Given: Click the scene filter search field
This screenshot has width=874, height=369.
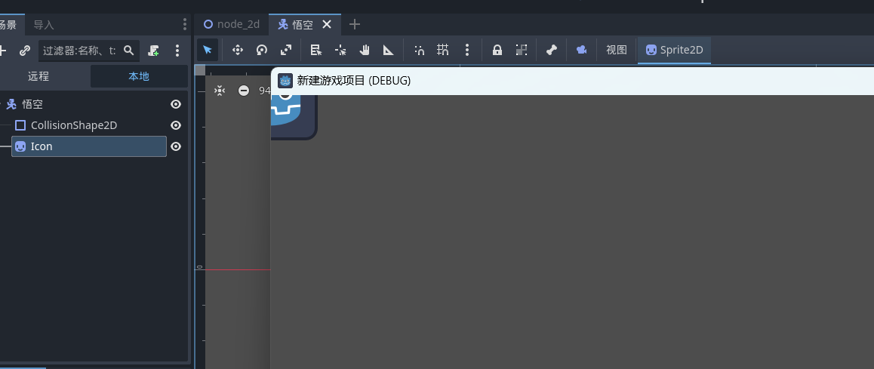Looking at the screenshot, I should pos(79,51).
